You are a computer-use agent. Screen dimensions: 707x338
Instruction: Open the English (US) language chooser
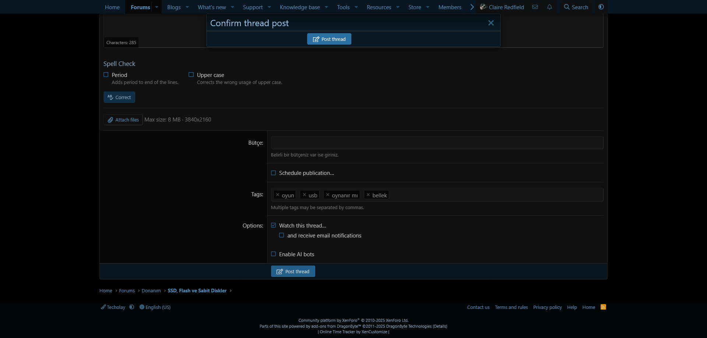click(155, 307)
